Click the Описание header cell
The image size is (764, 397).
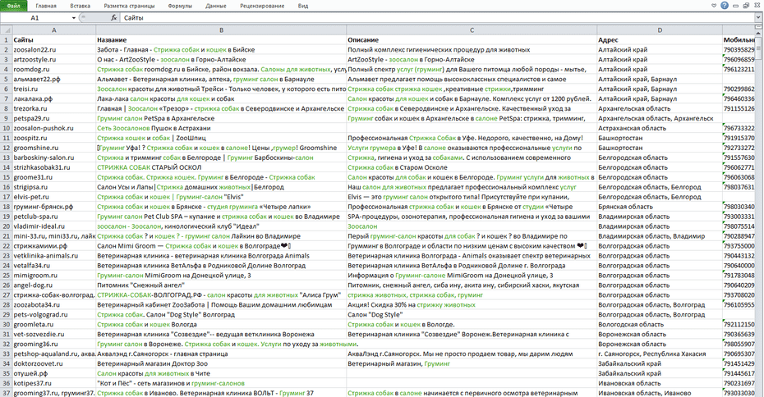pyautogui.click(x=472, y=40)
